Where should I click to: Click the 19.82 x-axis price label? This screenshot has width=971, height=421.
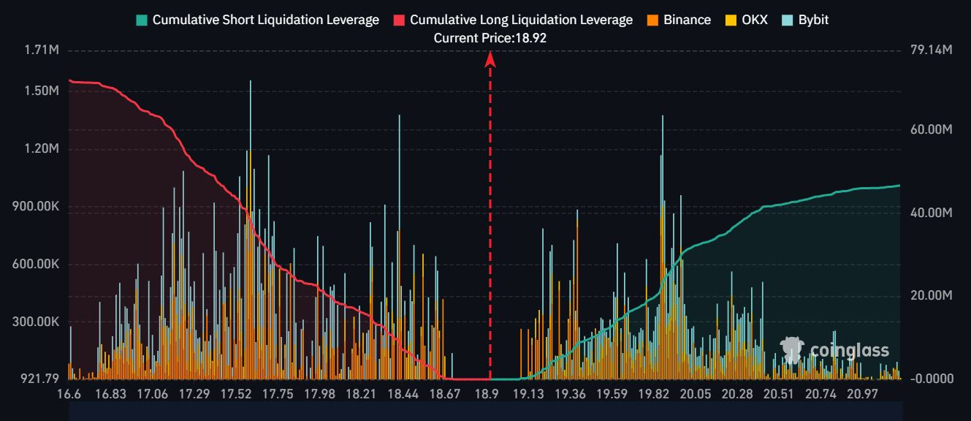[x=653, y=395]
